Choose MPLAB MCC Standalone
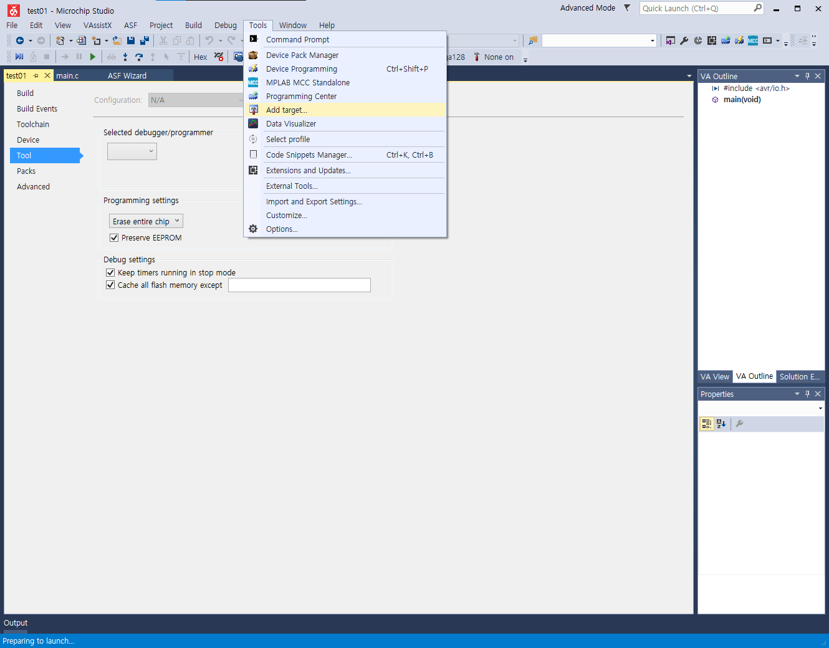Viewport: 829px width, 648px height. point(345,82)
